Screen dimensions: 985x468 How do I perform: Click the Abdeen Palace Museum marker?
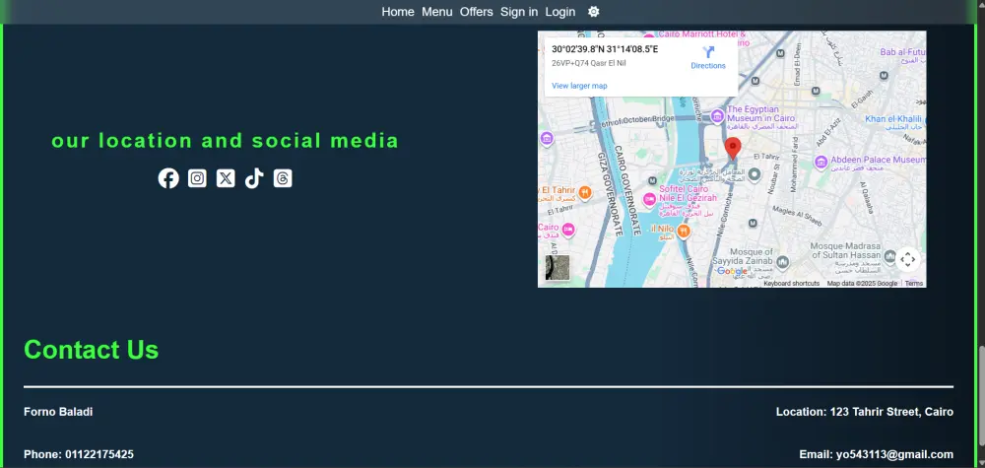[x=821, y=163]
